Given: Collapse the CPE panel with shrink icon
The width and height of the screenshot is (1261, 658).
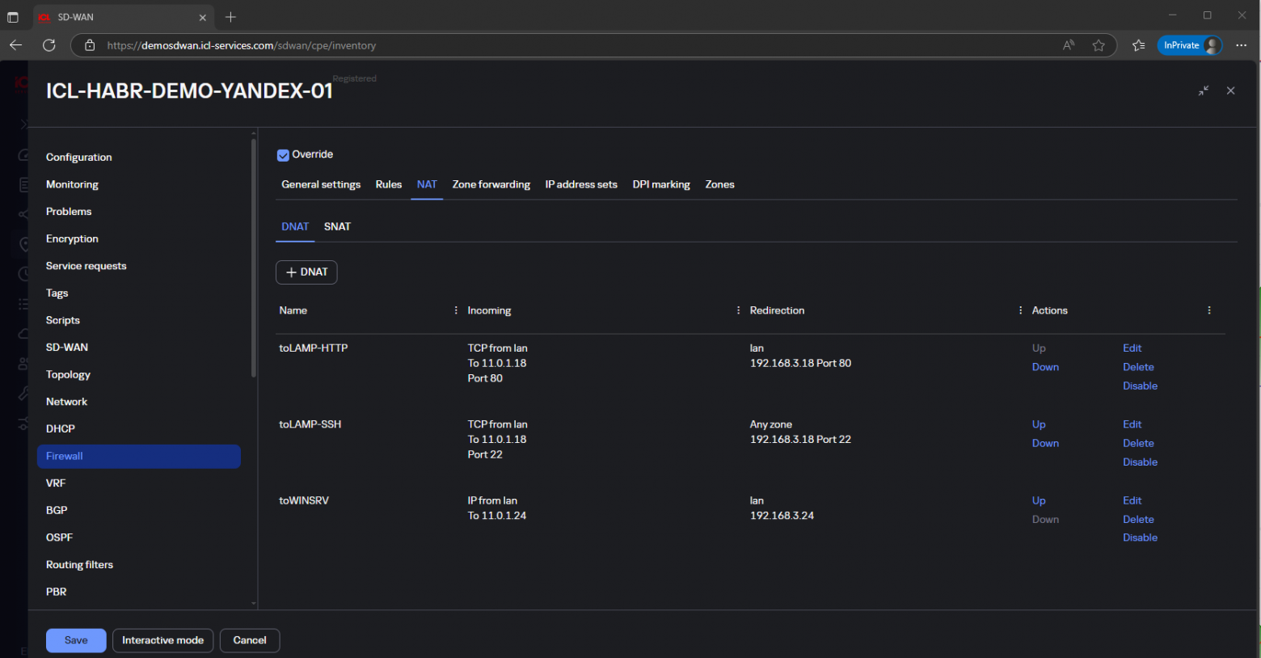Looking at the screenshot, I should point(1204,91).
